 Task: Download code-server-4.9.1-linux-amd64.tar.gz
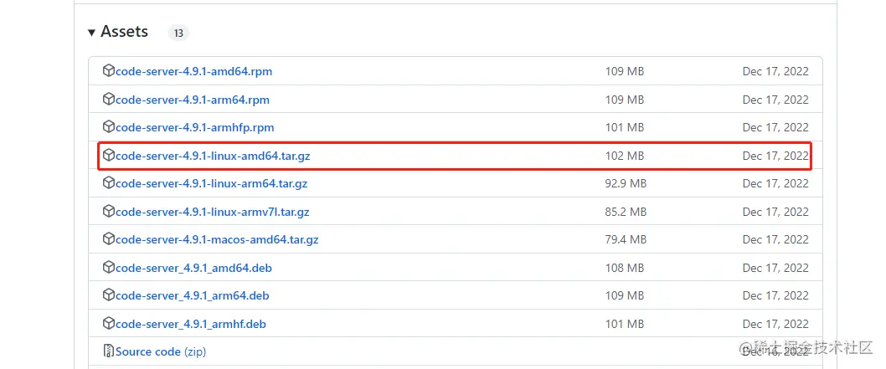click(x=213, y=156)
